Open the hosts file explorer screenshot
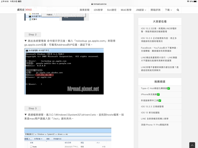198x148 pixels. (x=68, y=138)
